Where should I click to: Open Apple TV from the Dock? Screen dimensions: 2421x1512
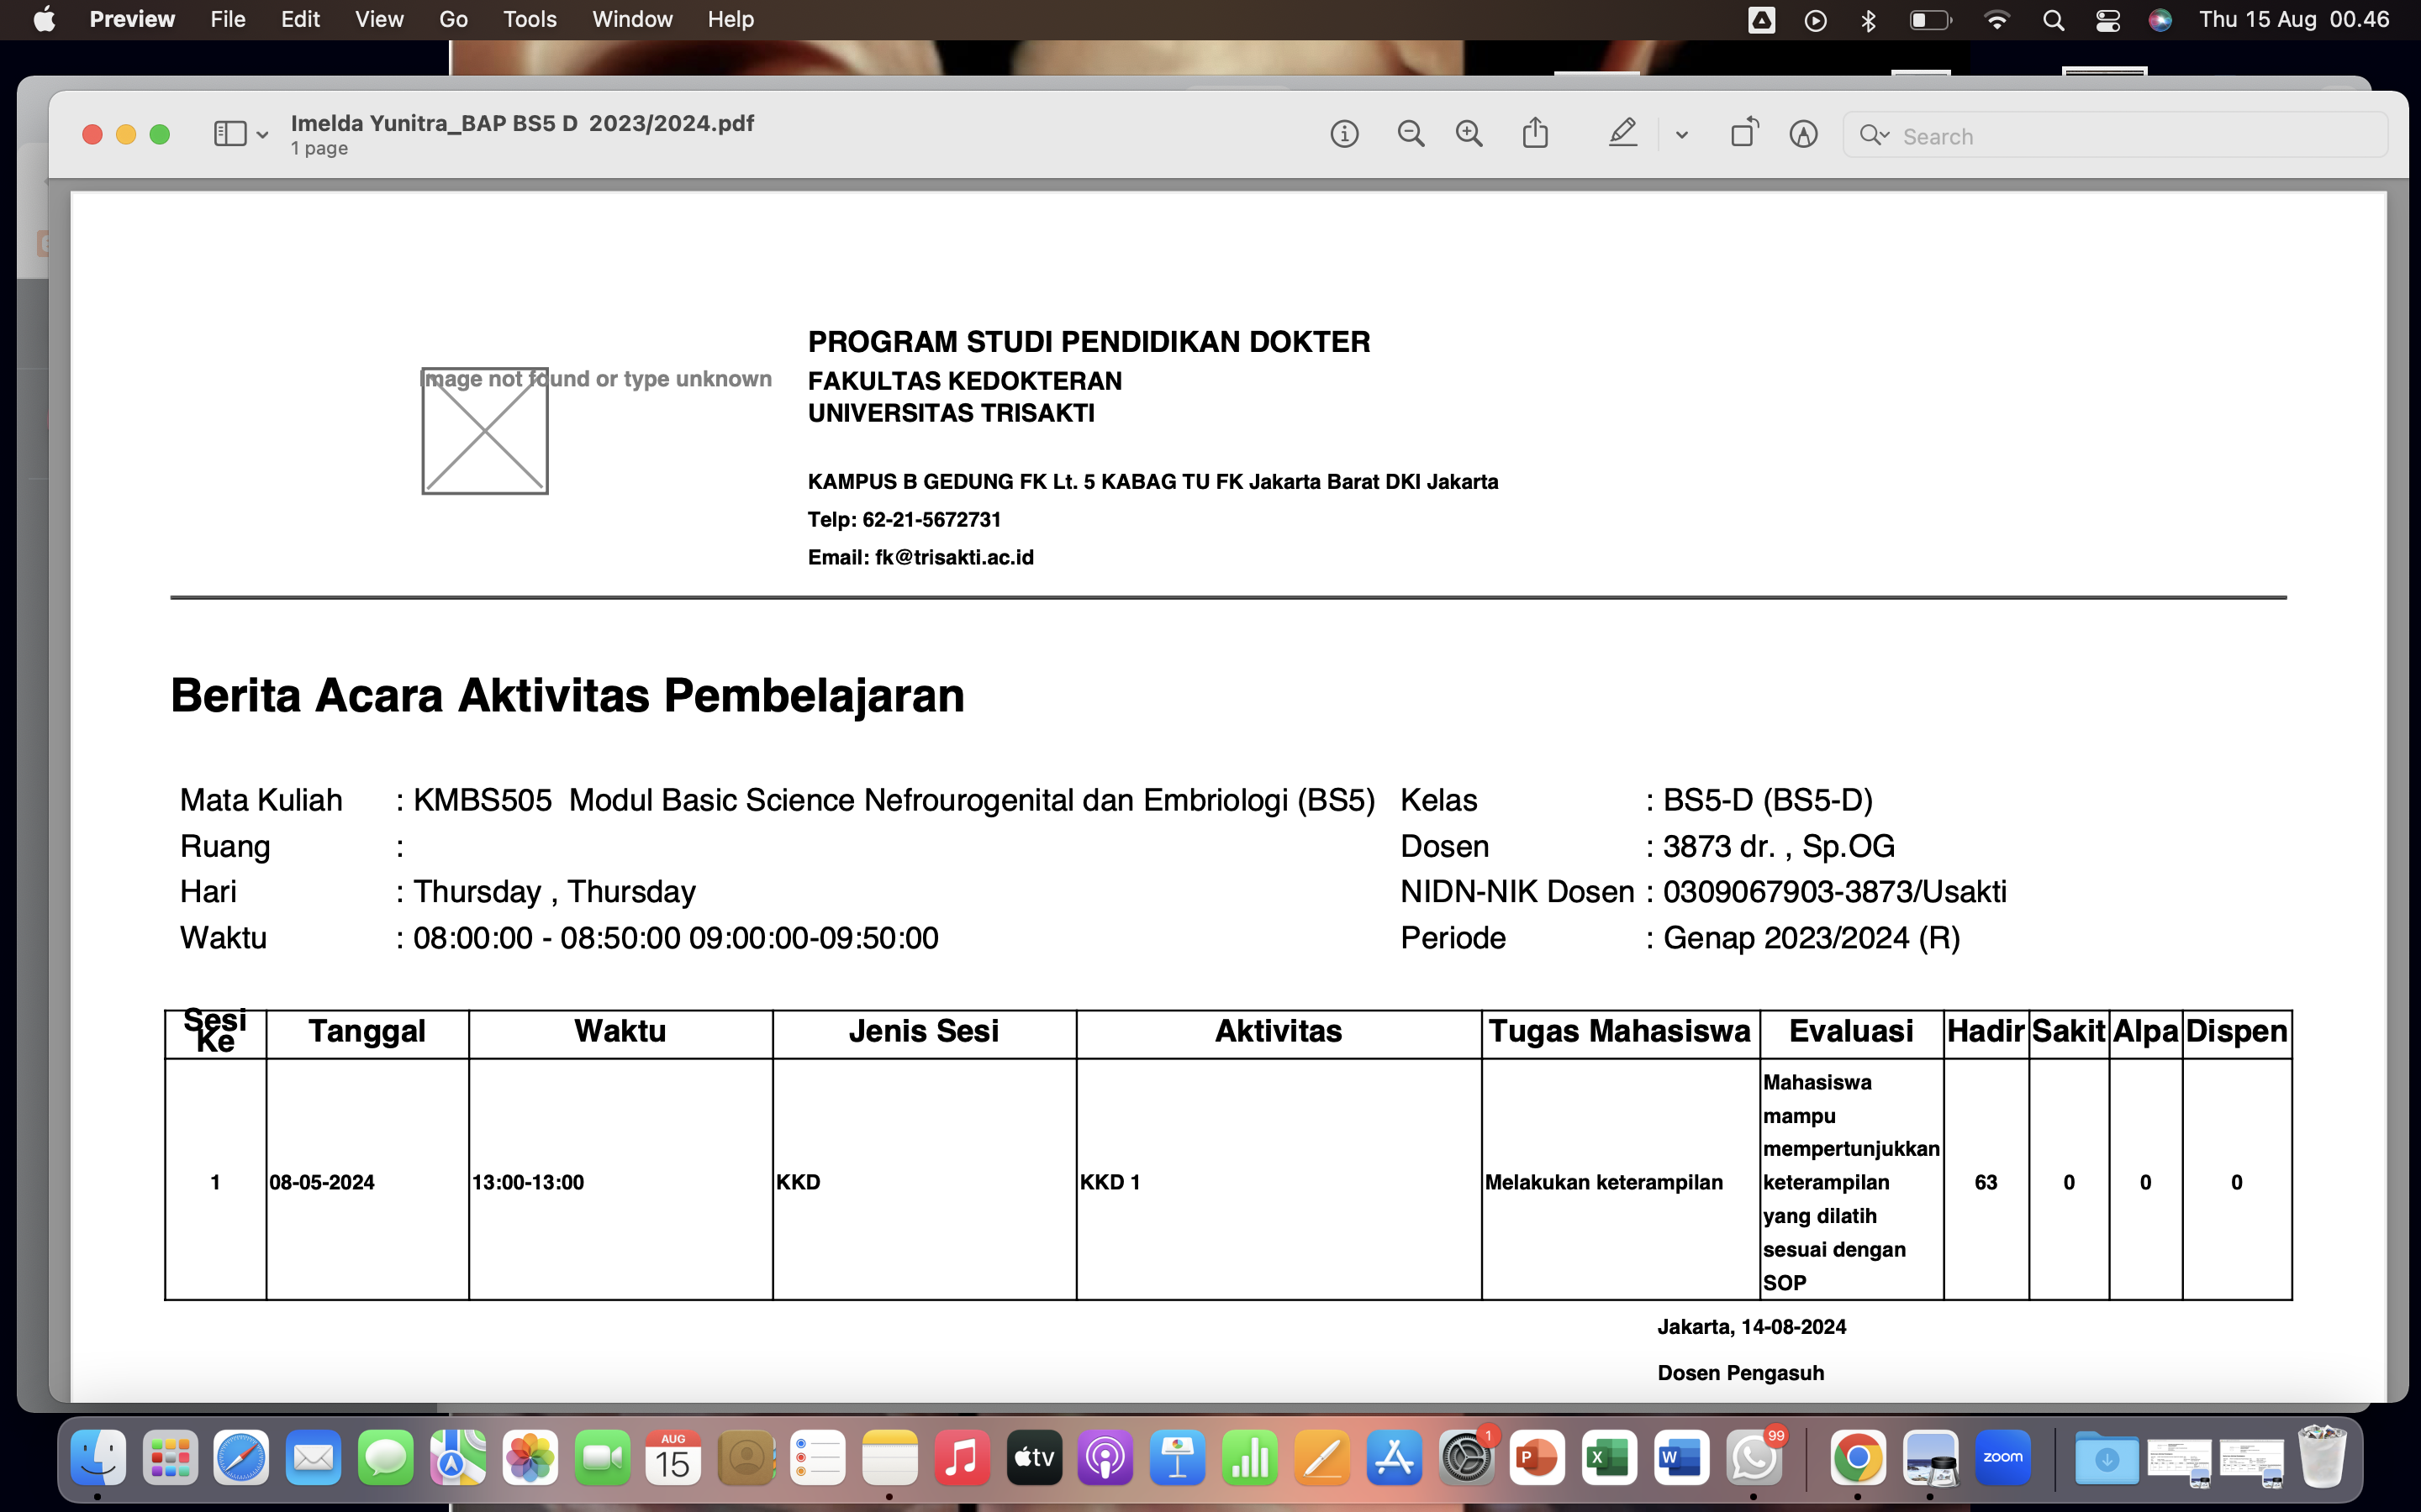click(x=1033, y=1458)
